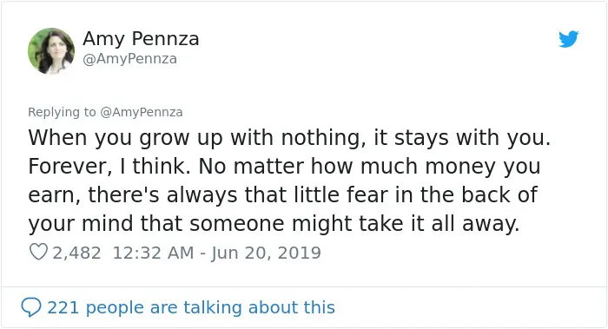Click the Jun 20, 2019 date
Image resolution: width=608 pixels, height=329 pixels.
pyautogui.click(x=266, y=253)
